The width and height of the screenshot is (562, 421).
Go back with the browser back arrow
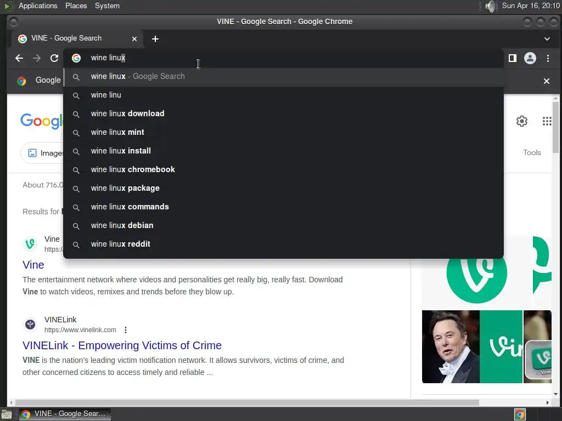[x=19, y=58]
